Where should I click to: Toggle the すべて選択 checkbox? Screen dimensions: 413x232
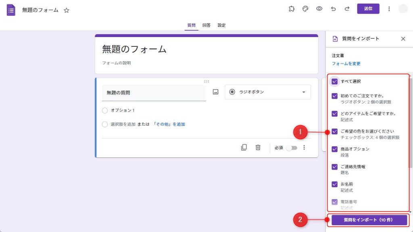[334, 81]
